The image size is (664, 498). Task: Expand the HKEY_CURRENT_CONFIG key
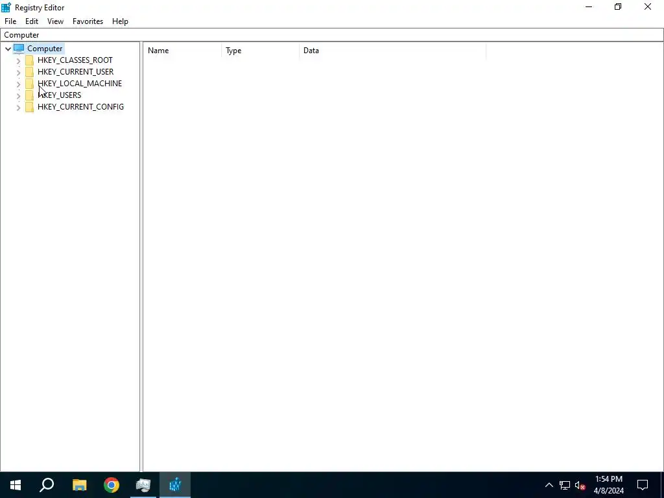pyautogui.click(x=18, y=108)
